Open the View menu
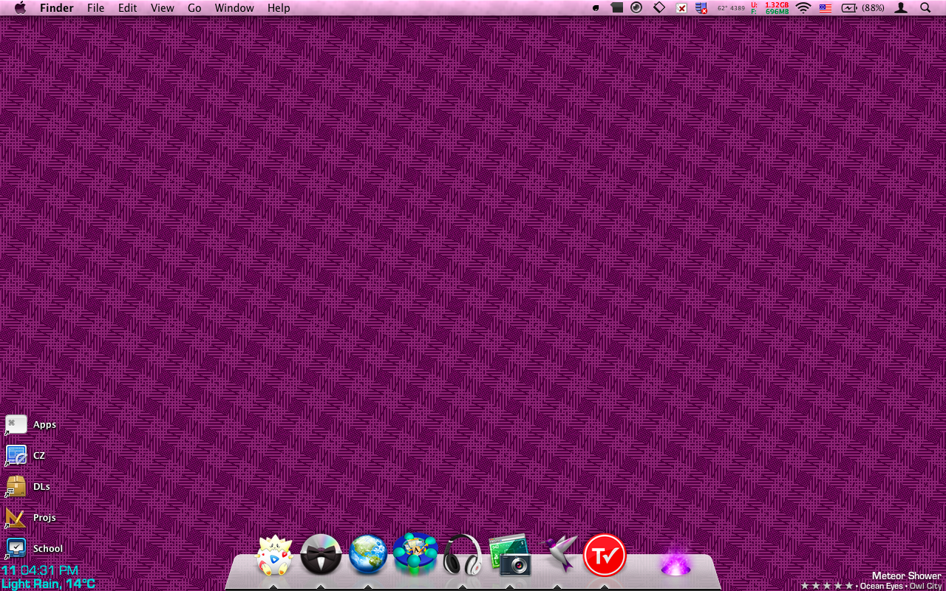Viewport: 946px width, 591px height. 162,8
